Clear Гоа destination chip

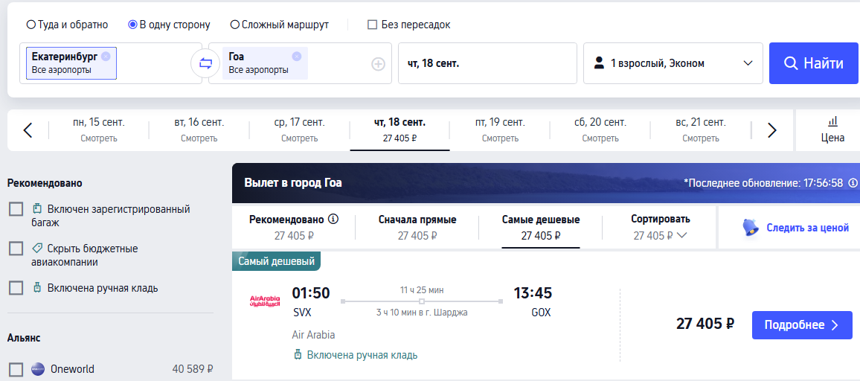(297, 56)
